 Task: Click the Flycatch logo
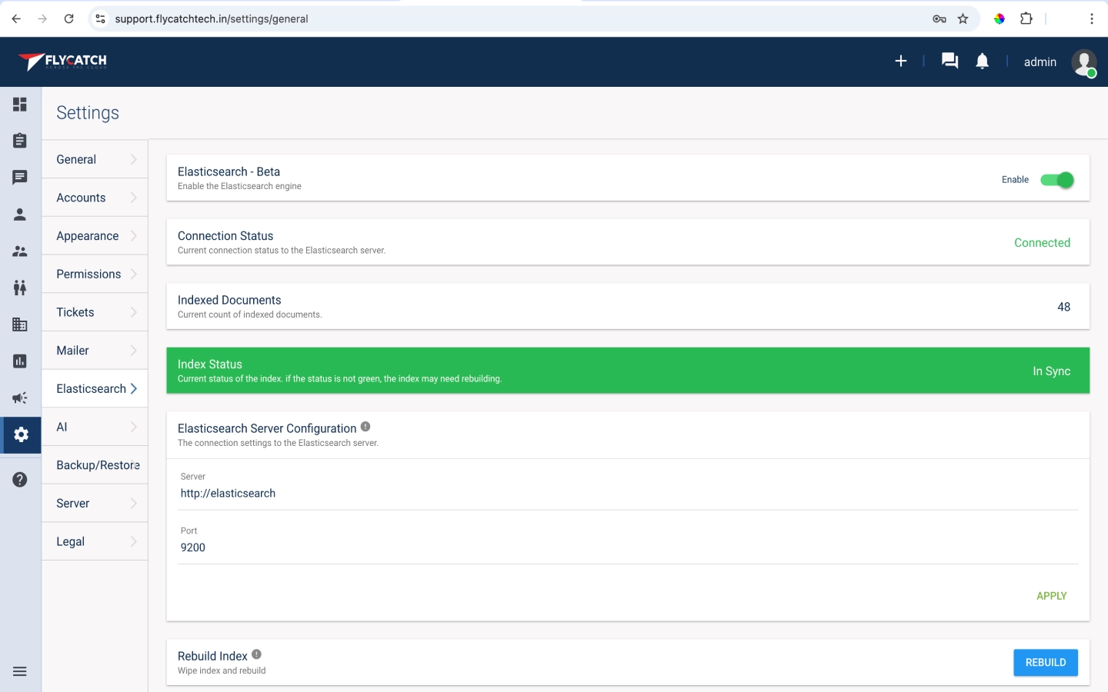[x=63, y=62]
